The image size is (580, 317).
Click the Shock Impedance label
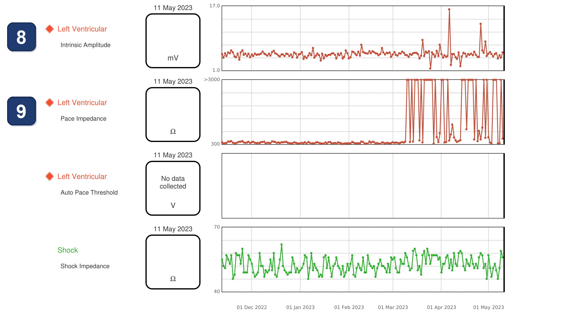click(85, 266)
